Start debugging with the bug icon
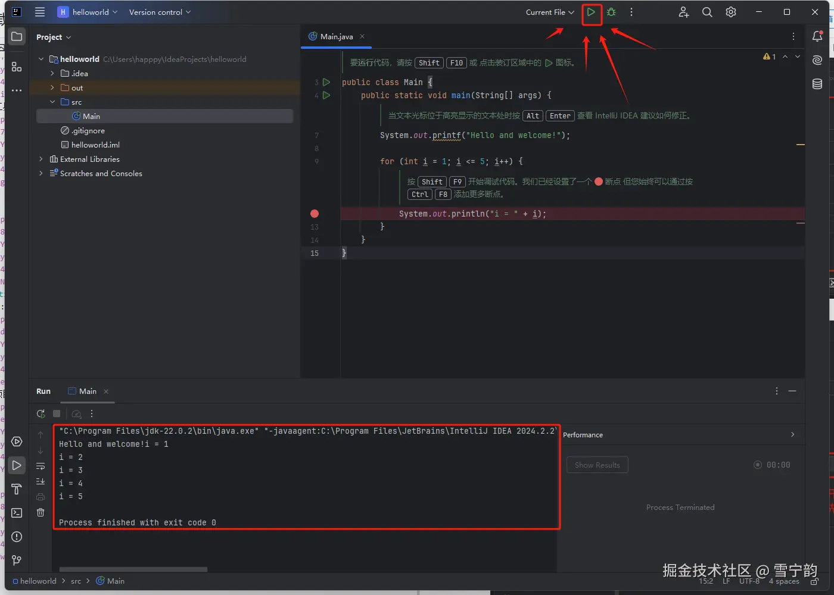Viewport: 834px width, 595px height. (611, 12)
